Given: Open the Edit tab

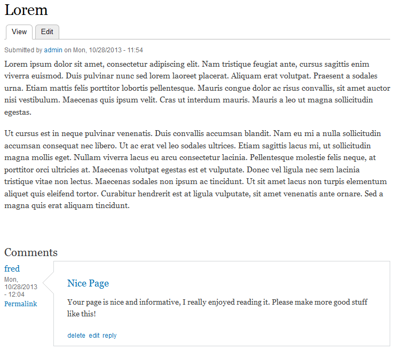Looking at the screenshot, I should pyautogui.click(x=47, y=32).
